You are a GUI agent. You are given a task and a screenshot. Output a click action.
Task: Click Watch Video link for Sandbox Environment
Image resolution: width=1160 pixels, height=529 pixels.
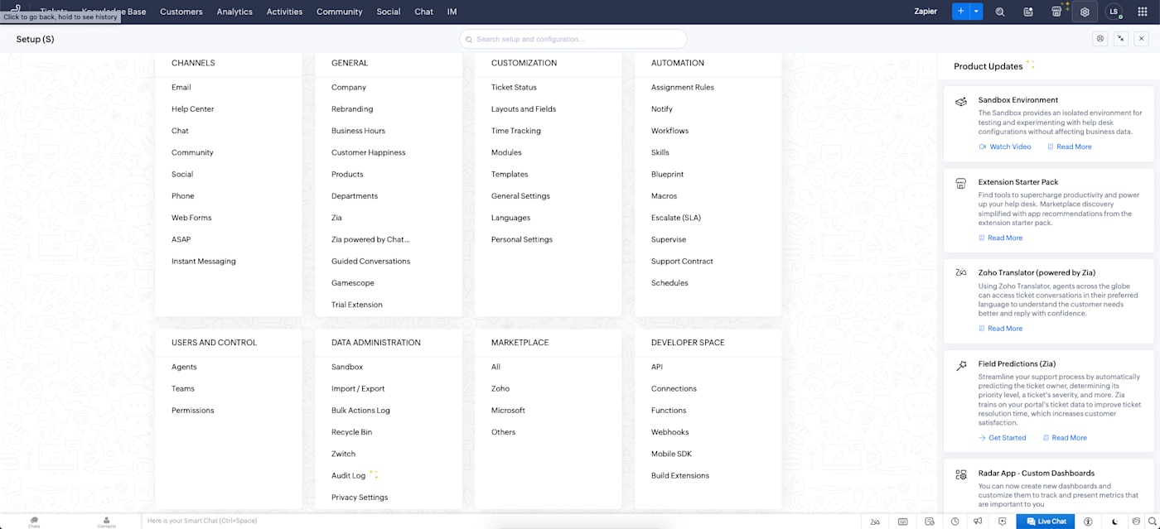pos(1004,147)
